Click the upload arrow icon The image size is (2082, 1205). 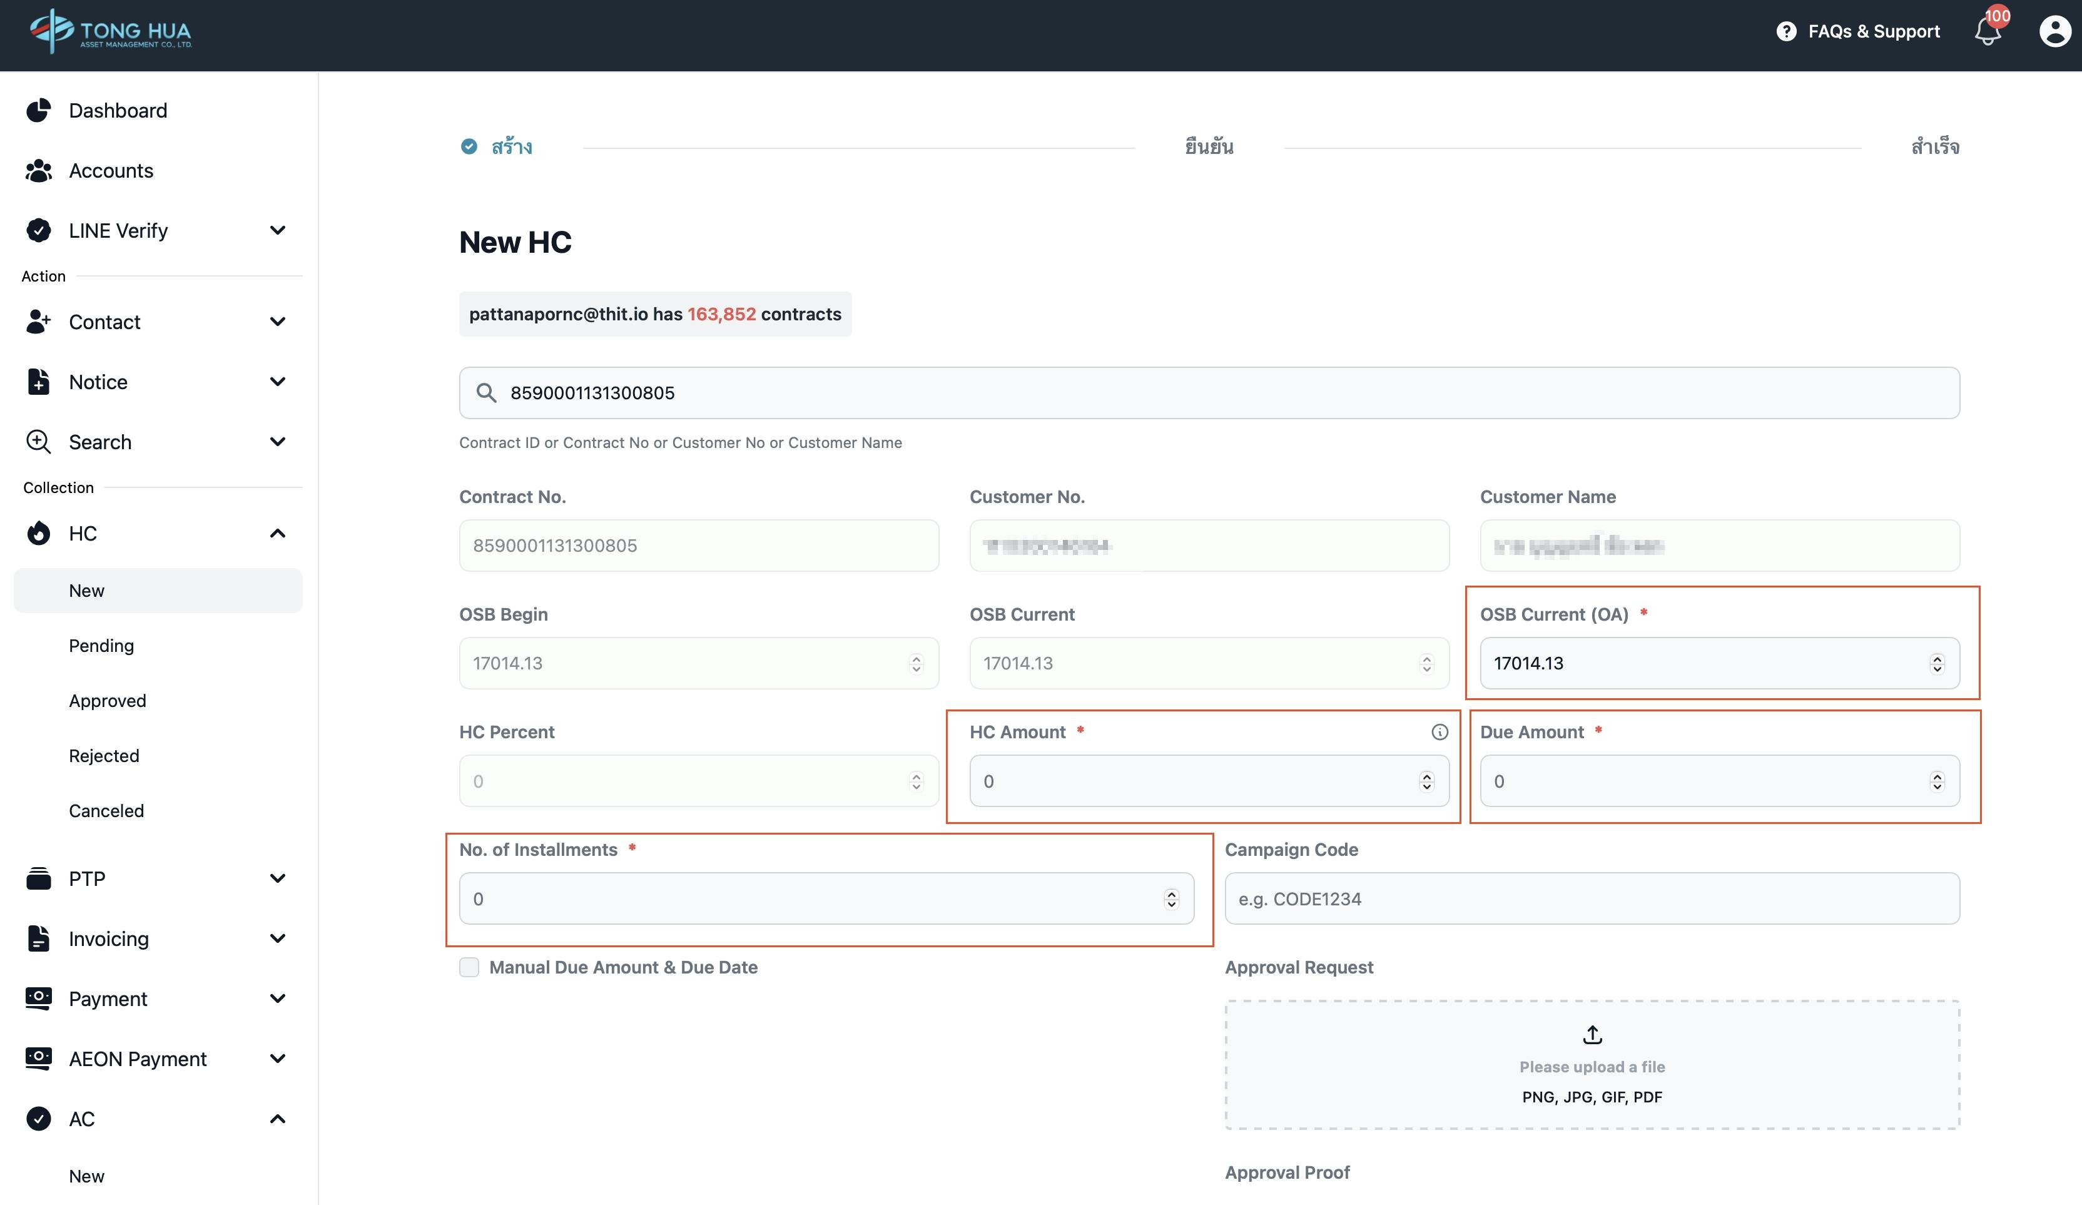(x=1592, y=1035)
